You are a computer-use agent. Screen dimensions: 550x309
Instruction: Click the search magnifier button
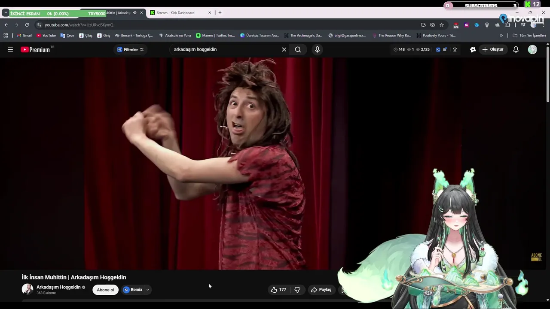coord(298,49)
